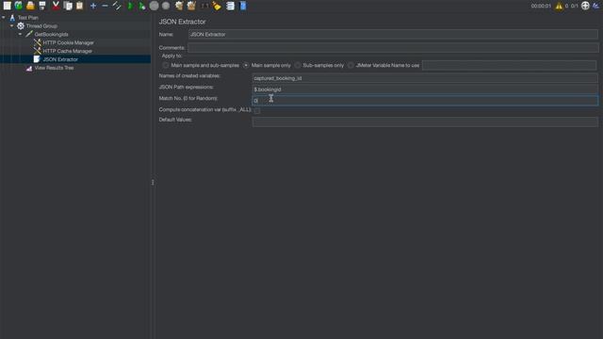
Task: Click the remote engines globe icon
Action: pyautogui.click(x=585, y=6)
